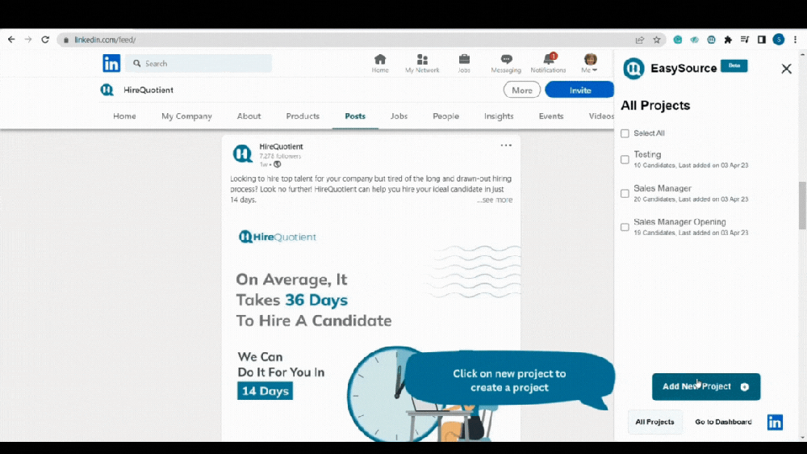Screen dimensions: 807x454
Task: Open My Network icon
Action: (422, 63)
